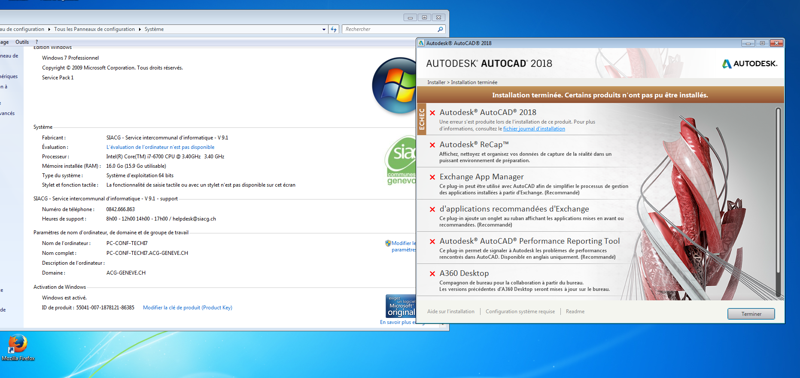Click the Autodesk logo in the installer header
Image resolution: width=800 pixels, height=378 pixels.
click(x=750, y=64)
